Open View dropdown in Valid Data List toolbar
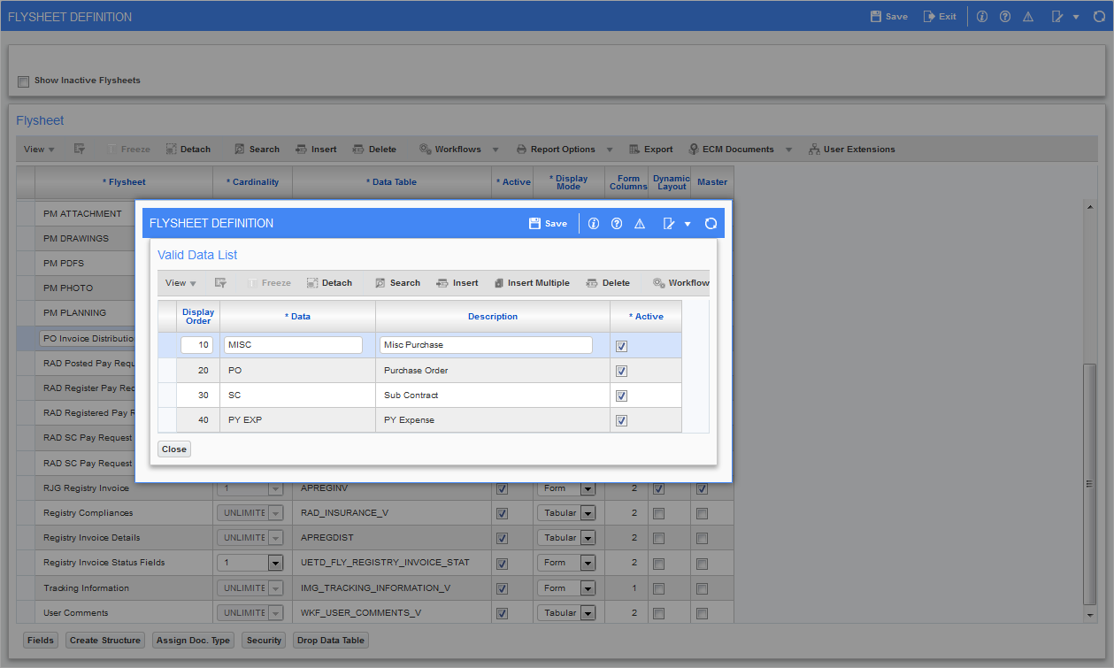 (x=181, y=283)
